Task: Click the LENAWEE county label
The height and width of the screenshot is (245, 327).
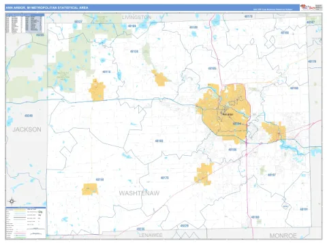Action: (x=151, y=235)
